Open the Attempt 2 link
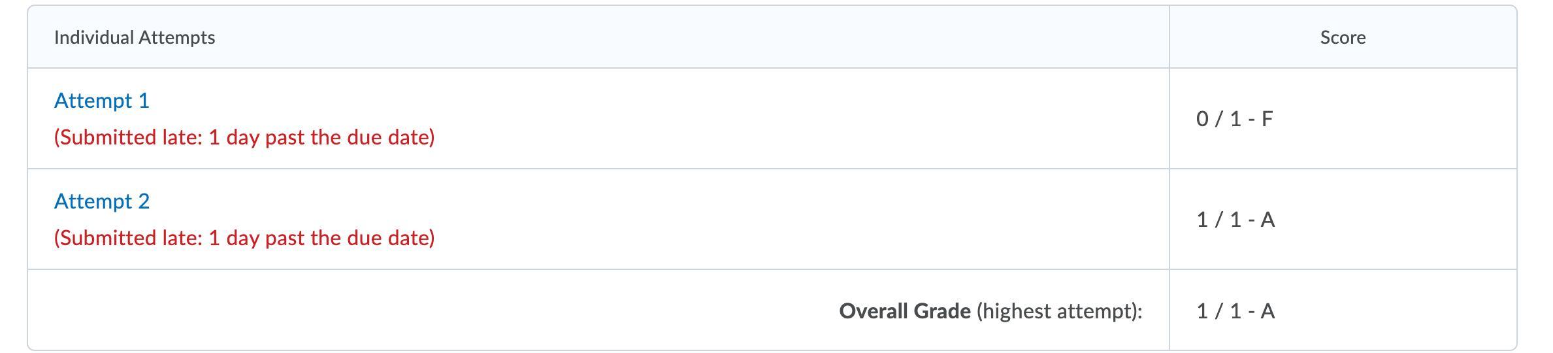1553x353 pixels. 102,201
